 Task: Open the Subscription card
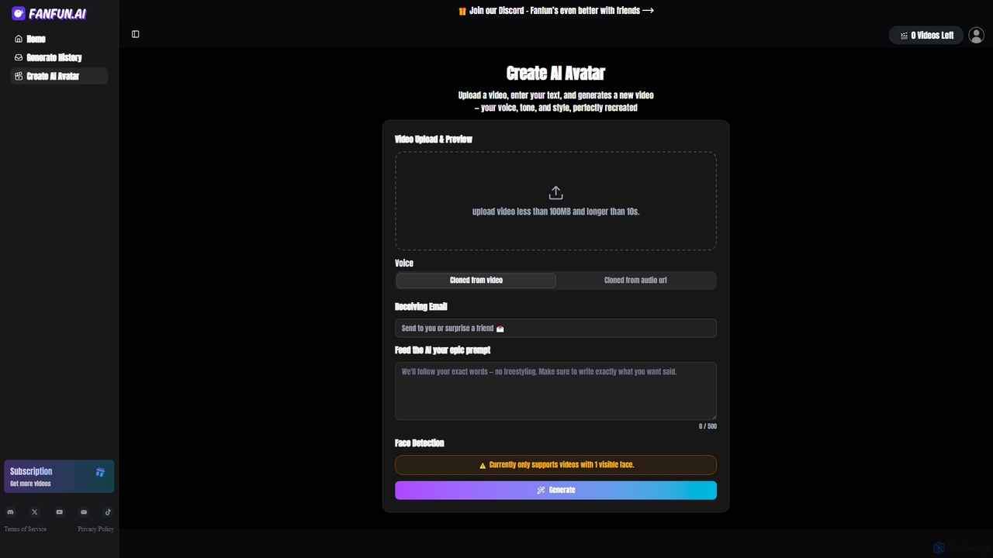point(59,477)
